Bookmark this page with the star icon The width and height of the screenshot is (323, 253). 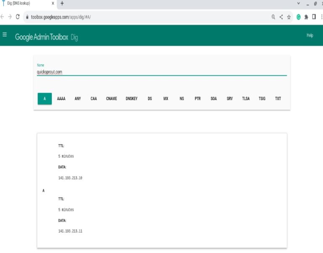289,17
